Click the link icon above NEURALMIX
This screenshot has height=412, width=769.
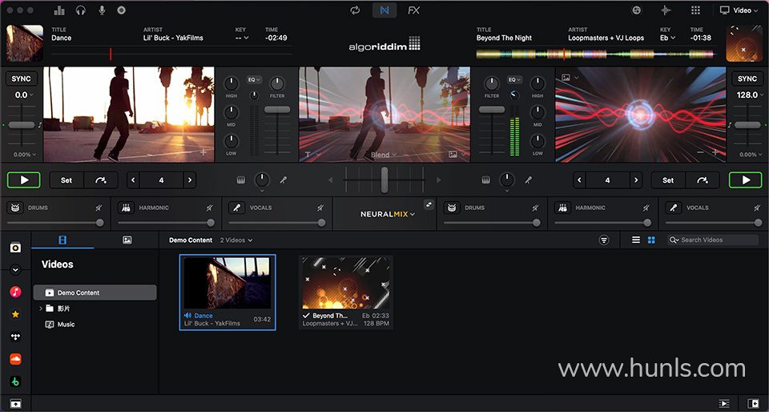click(429, 204)
